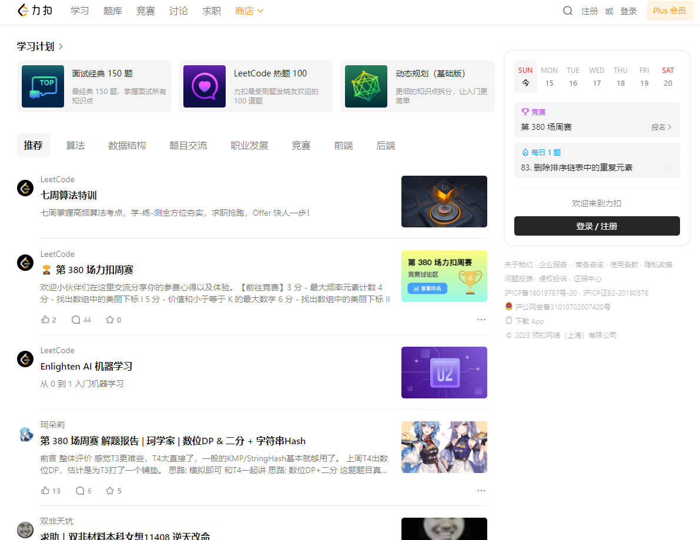Open the 竞赛 top navigation item
700x540 pixels.
pyautogui.click(x=146, y=11)
